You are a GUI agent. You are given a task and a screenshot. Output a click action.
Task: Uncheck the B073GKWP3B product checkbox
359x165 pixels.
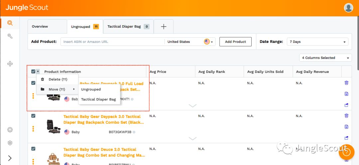(33, 116)
